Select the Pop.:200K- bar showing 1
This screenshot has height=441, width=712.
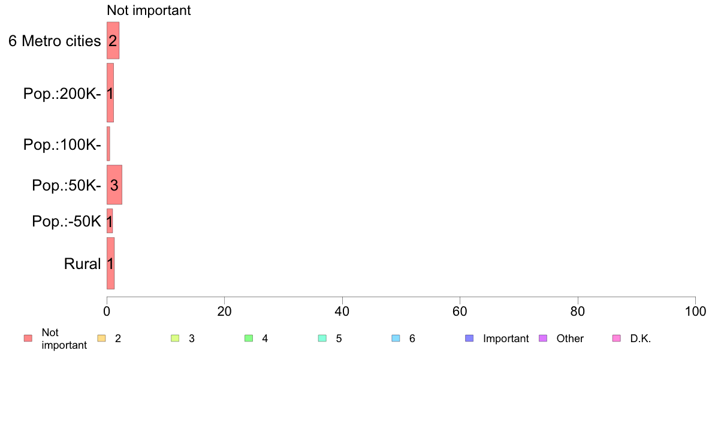[110, 93]
